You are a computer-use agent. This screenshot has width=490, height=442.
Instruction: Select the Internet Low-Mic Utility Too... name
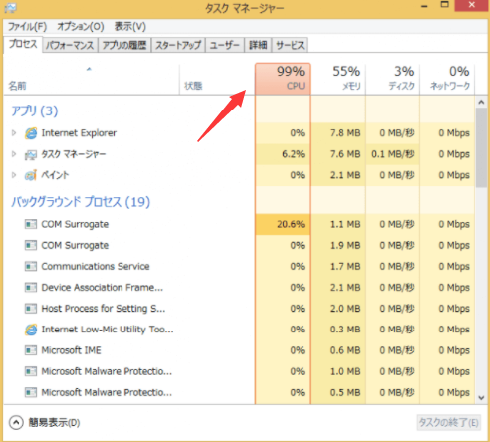(x=108, y=330)
